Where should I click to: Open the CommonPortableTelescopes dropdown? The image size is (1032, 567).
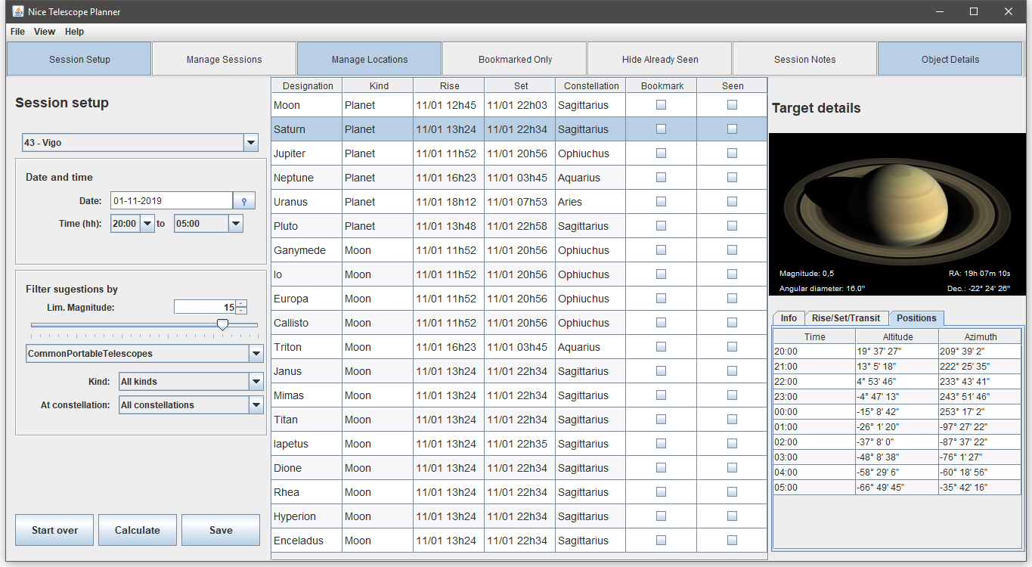pos(256,353)
